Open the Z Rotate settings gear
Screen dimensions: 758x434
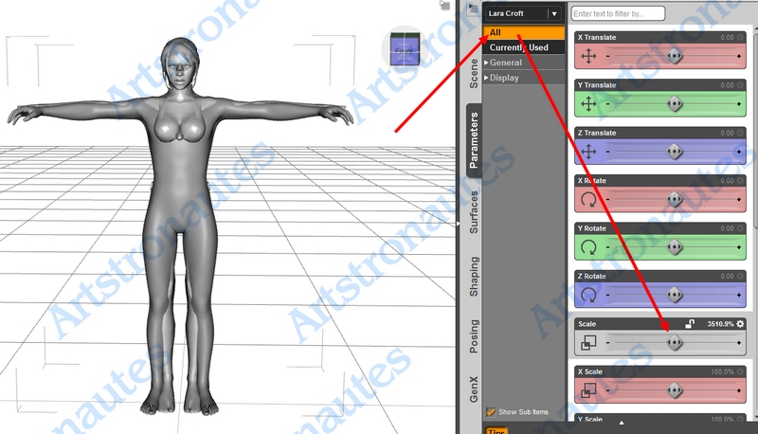(x=740, y=277)
